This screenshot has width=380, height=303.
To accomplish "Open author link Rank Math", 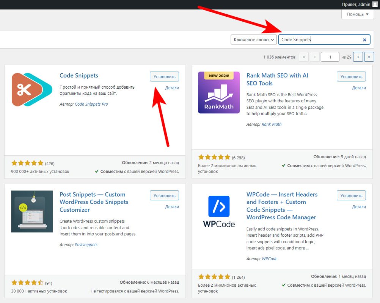I will coord(272,124).
